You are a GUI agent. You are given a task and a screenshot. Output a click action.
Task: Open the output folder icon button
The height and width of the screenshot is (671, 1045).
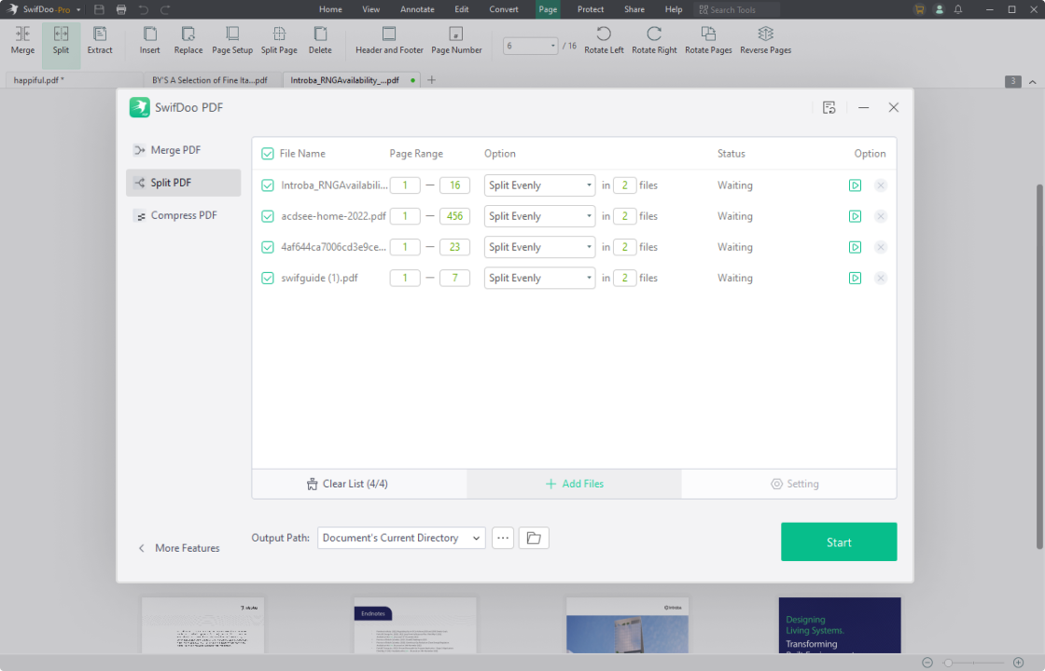(x=534, y=538)
